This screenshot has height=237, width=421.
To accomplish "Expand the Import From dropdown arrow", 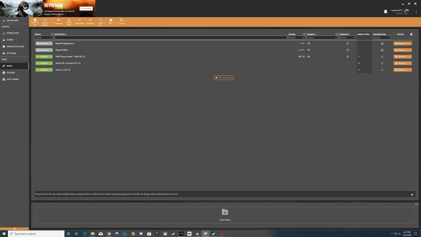I will point(105,22).
